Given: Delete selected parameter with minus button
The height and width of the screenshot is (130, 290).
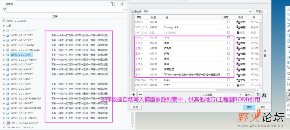Looking at the screenshot, I should [x=140, y=94].
